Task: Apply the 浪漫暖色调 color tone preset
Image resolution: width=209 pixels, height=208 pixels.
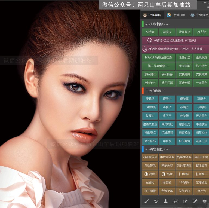Action: [x=150, y=157]
